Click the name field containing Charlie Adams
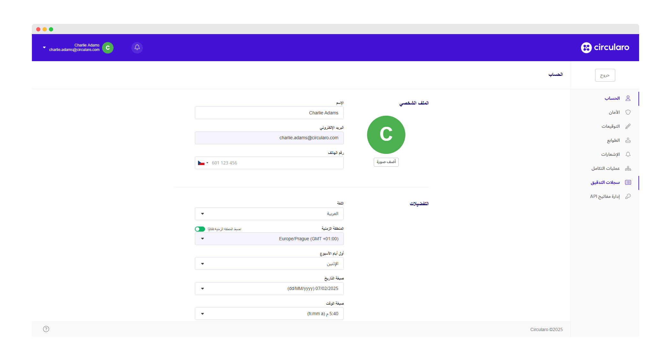Image resolution: width=671 pixels, height=361 pixels. point(269,113)
